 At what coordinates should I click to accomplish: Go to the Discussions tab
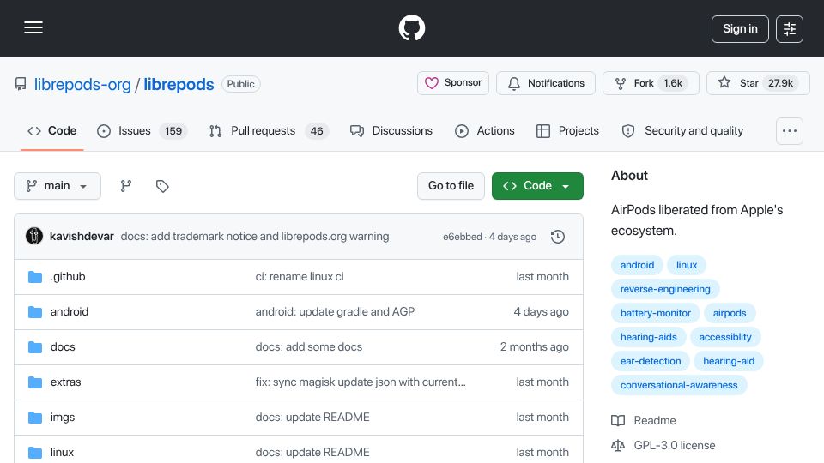(x=391, y=130)
